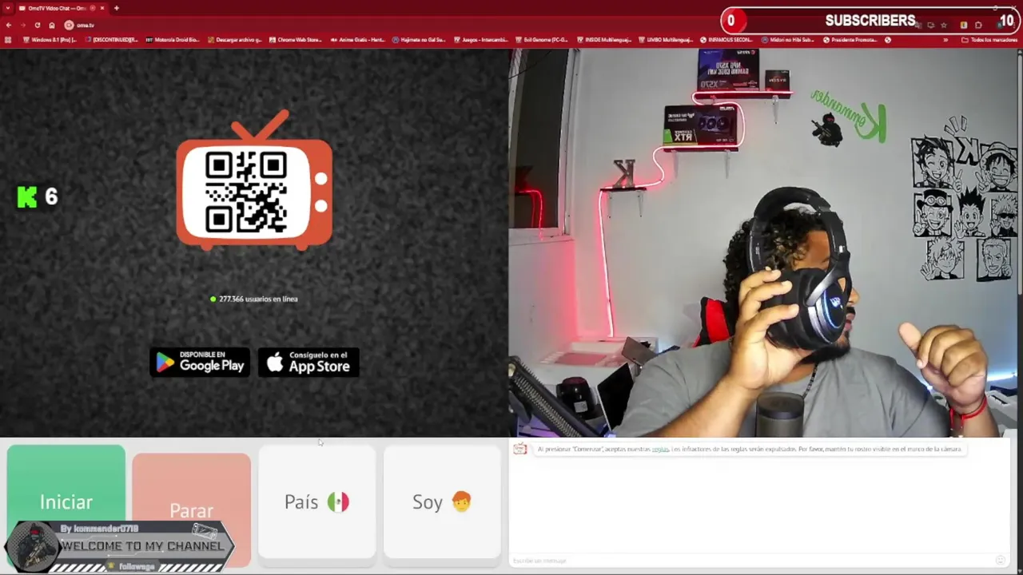Image resolution: width=1023 pixels, height=575 pixels.
Task: Expand hidden bookmarks overflow chevron
Action: pos(945,40)
